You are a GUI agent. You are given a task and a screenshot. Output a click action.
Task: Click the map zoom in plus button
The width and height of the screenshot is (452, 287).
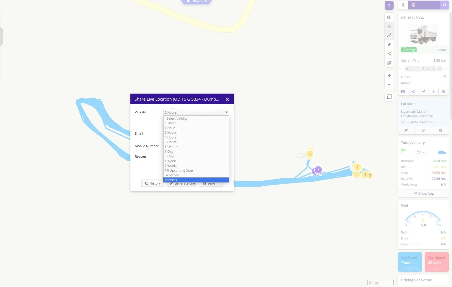[389, 76]
